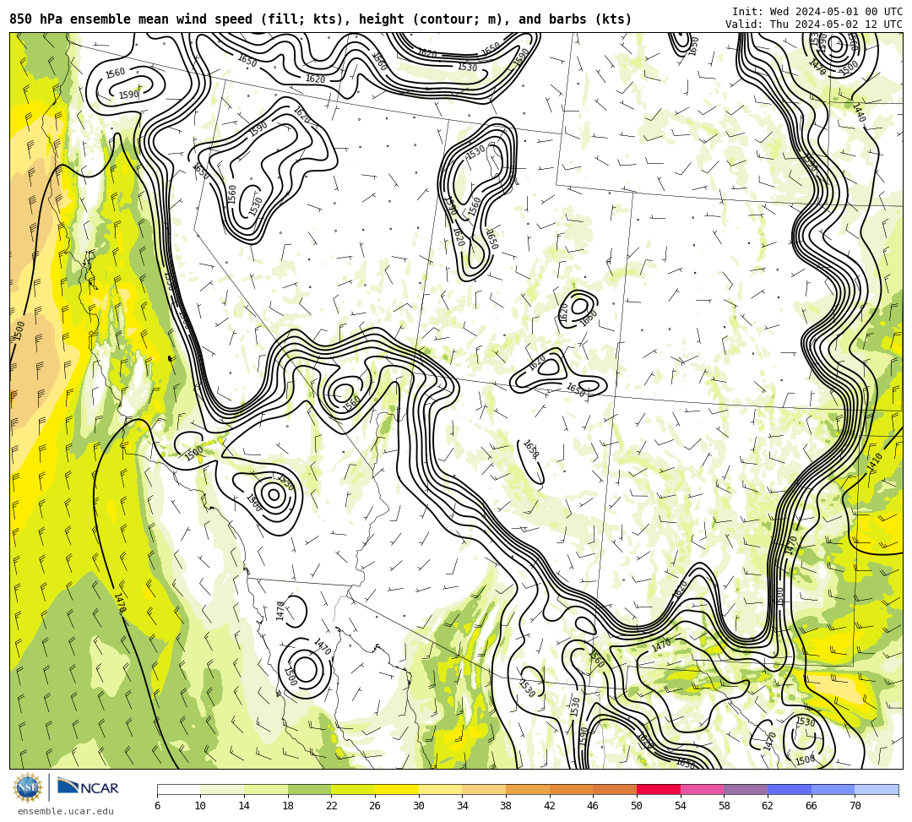Image resolution: width=912 pixels, height=822 pixels.
Task: Pick the light orange 34–38 kts colorbar swatch
Action: pos(484,789)
